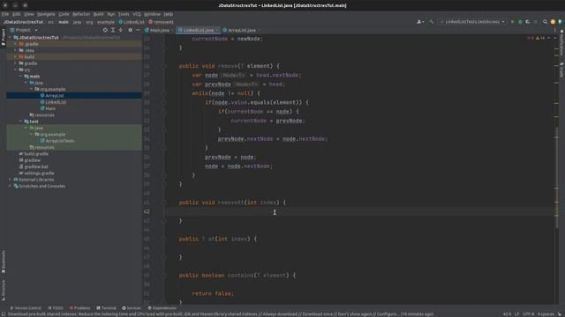This screenshot has height=317, width=565.
Task: Open Project panel gear options
Action: (130, 30)
